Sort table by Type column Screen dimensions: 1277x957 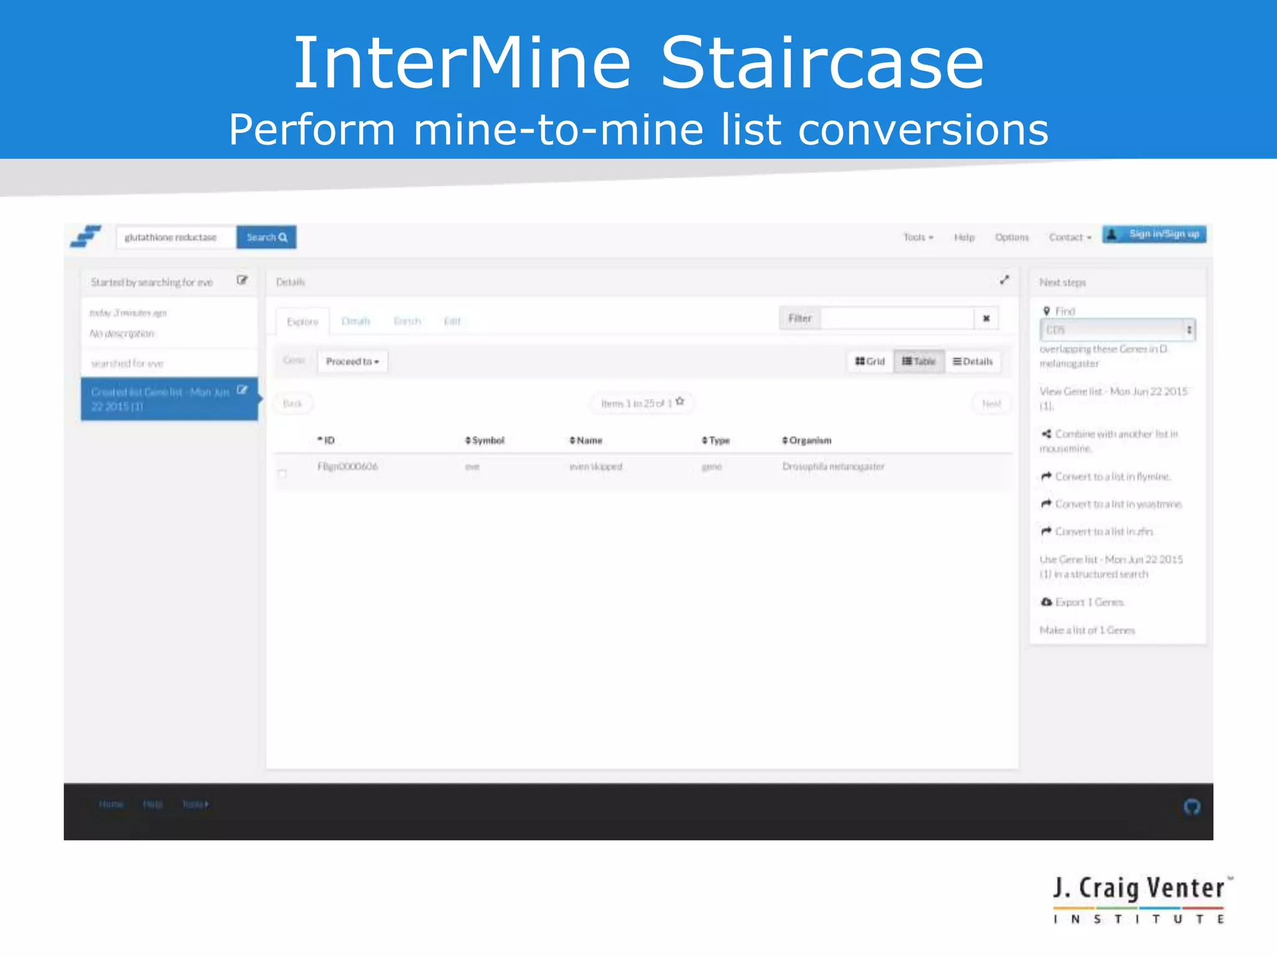[x=715, y=440]
